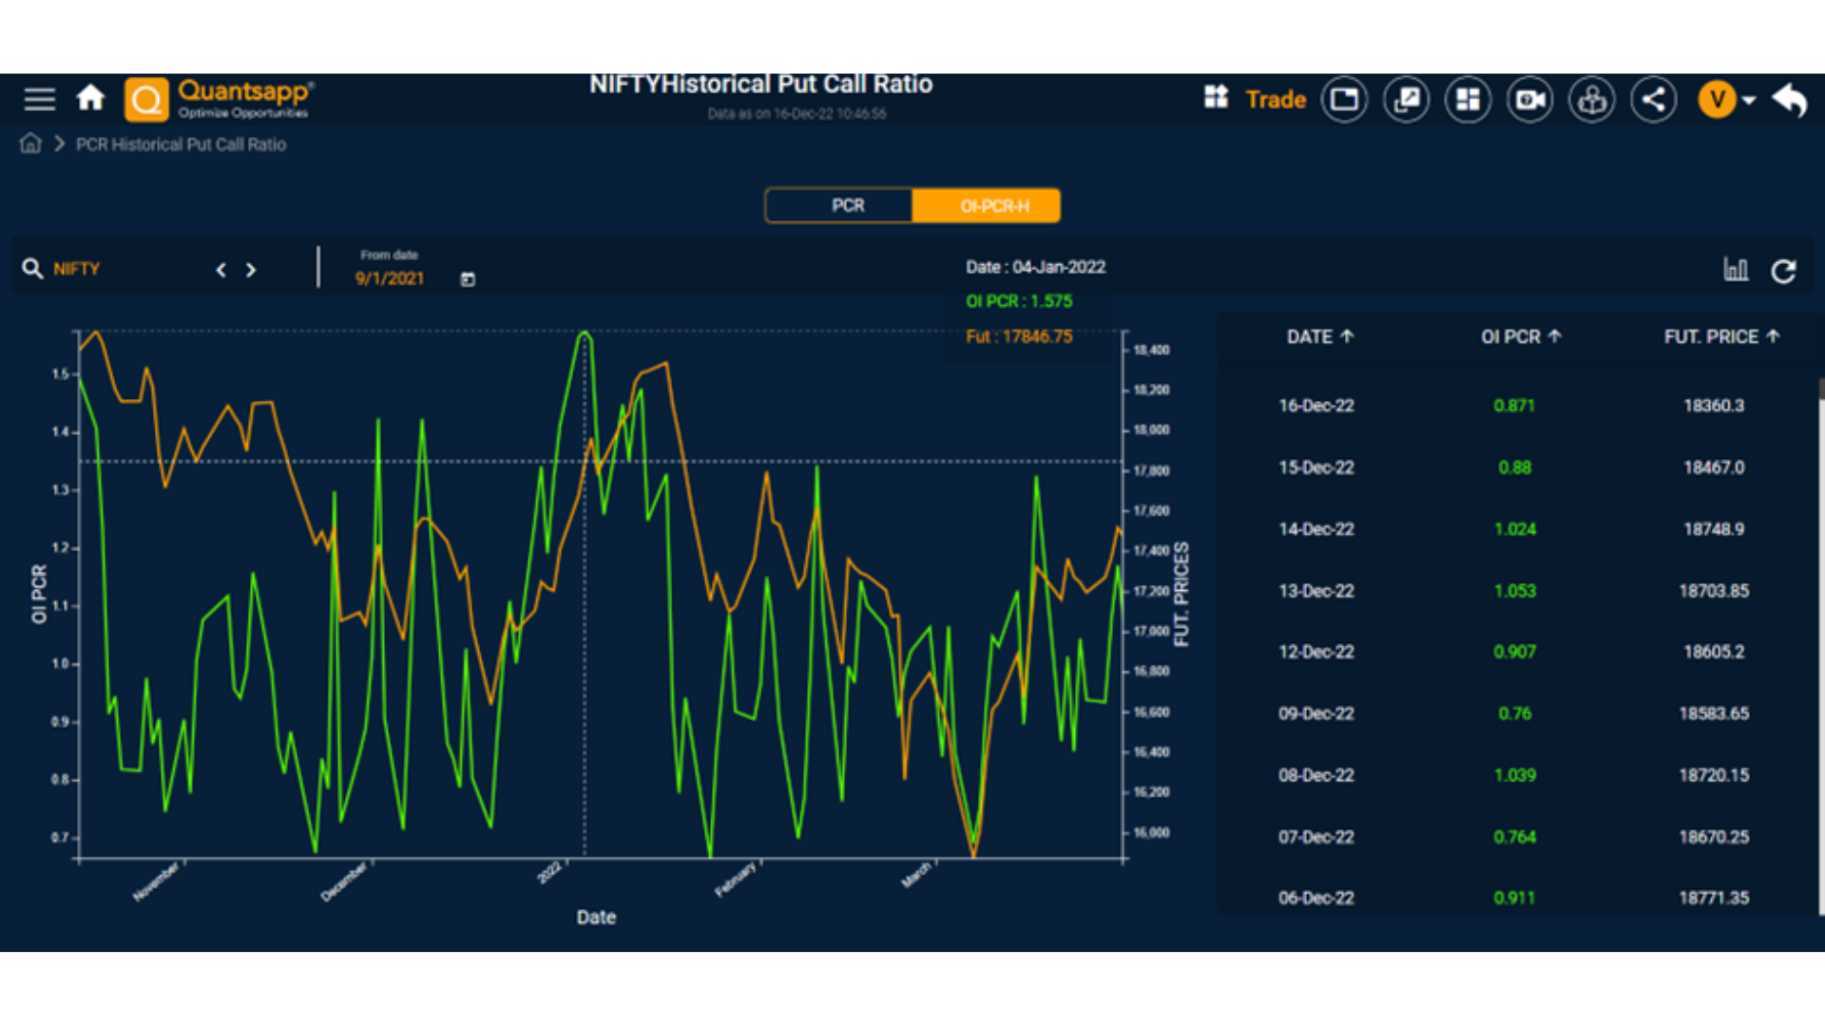
Task: Refresh the chart data
Action: pos(1783,271)
